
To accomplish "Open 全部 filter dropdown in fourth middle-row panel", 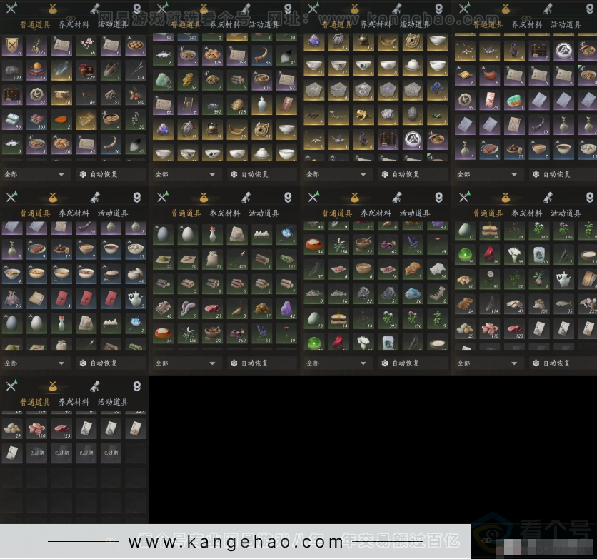I will tap(489, 363).
